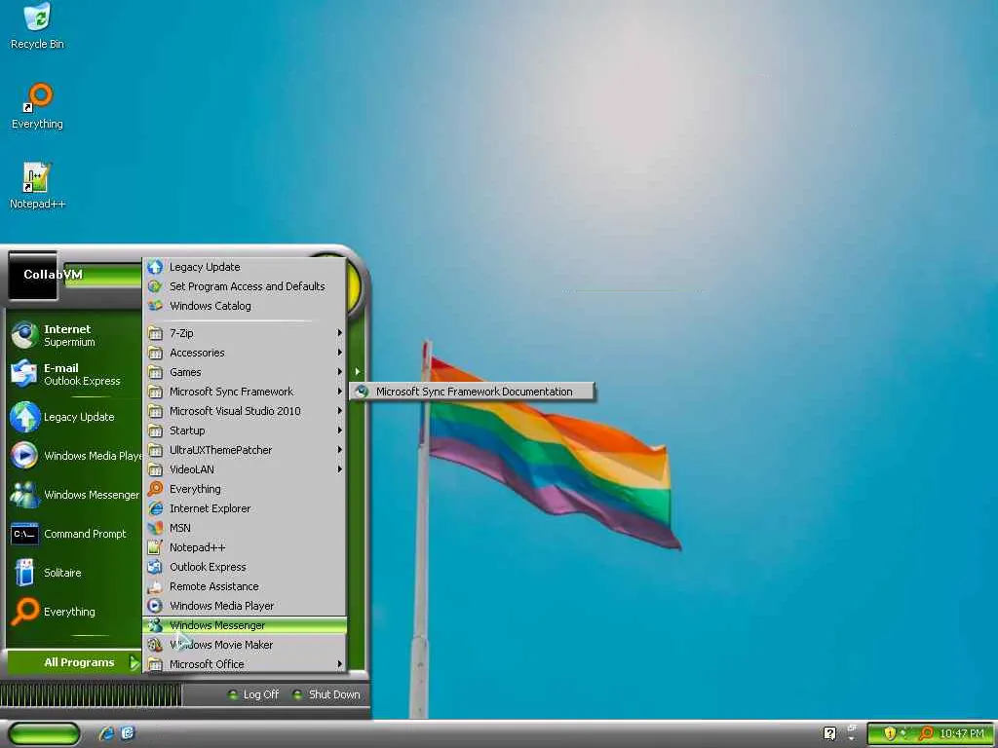Launch Windows Media Player from programs list
The image size is (998, 748).
245,606
